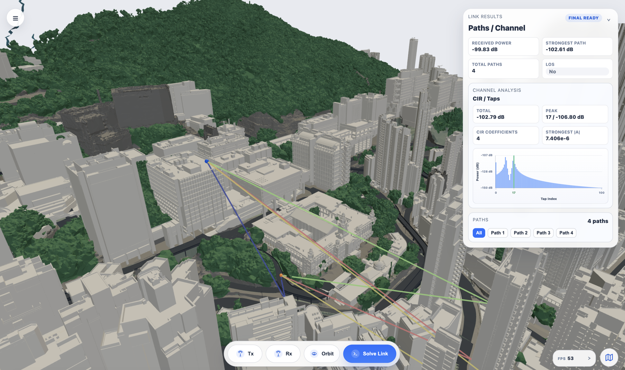Click the CIR Coefficients card

coord(505,135)
